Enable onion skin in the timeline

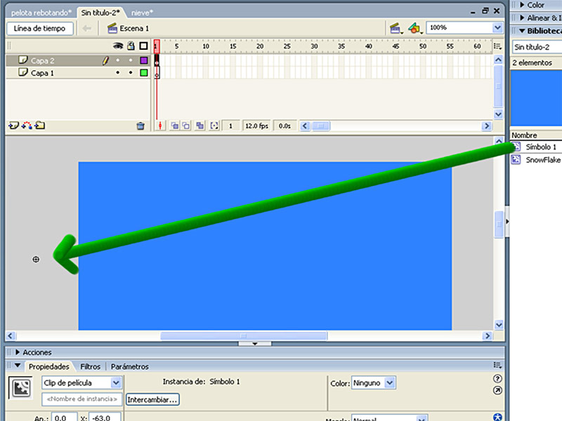tap(175, 126)
